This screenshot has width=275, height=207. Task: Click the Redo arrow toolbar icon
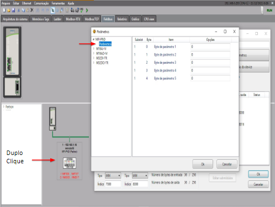coord(47,10)
